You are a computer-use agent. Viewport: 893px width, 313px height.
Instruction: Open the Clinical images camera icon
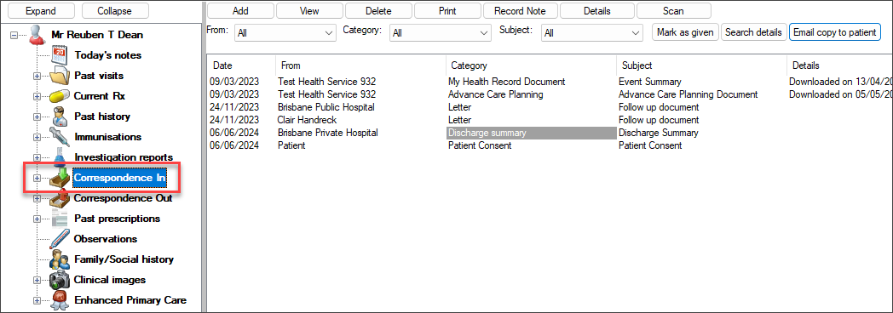coord(60,280)
